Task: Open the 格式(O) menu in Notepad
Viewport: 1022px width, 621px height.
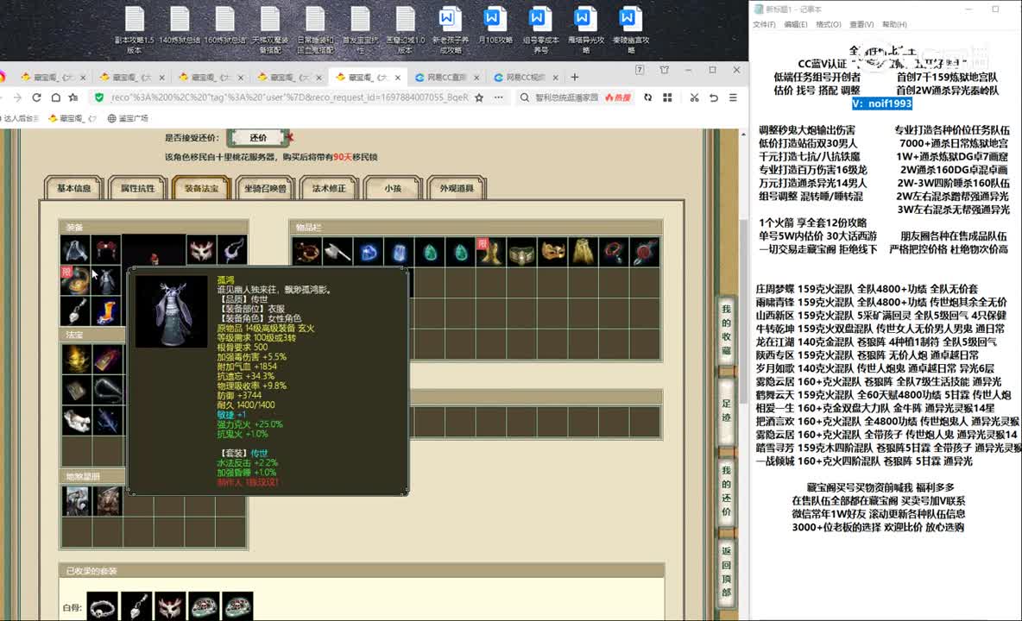Action: (829, 24)
